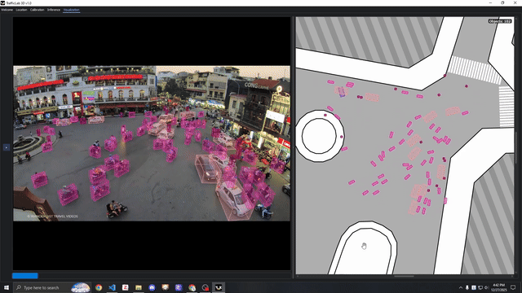This screenshot has height=293, width=522.
Task: Switch to the Location tab
Action: 21,10
